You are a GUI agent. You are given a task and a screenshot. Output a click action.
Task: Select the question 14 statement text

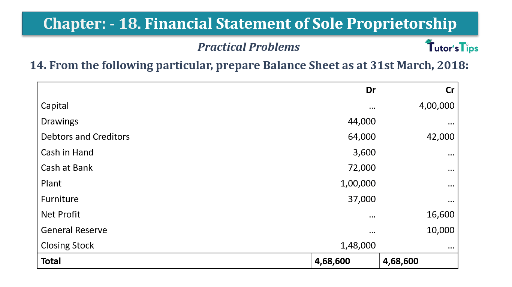(x=249, y=65)
